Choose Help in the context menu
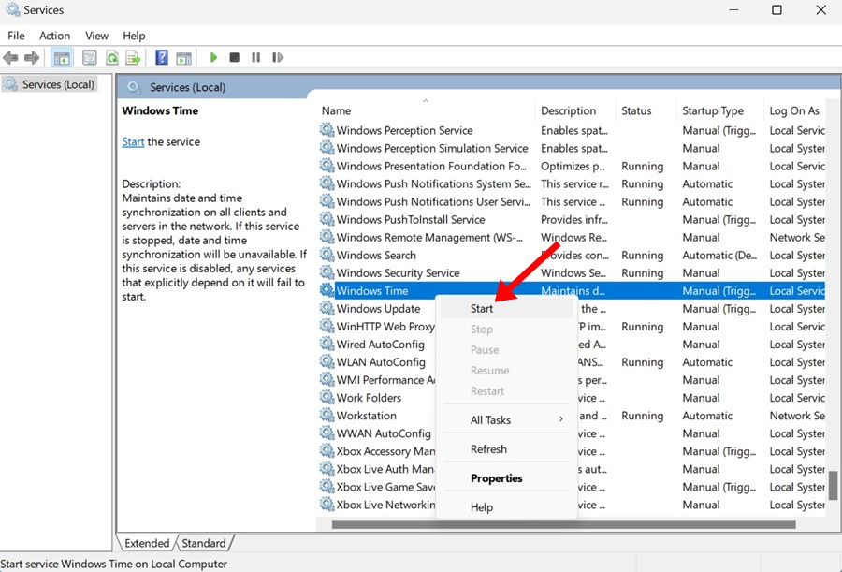This screenshot has height=572, width=842. (x=506, y=507)
